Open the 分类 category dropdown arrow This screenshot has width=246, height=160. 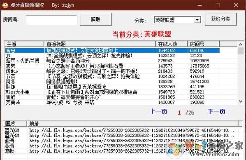pyautogui.click(x=197, y=20)
